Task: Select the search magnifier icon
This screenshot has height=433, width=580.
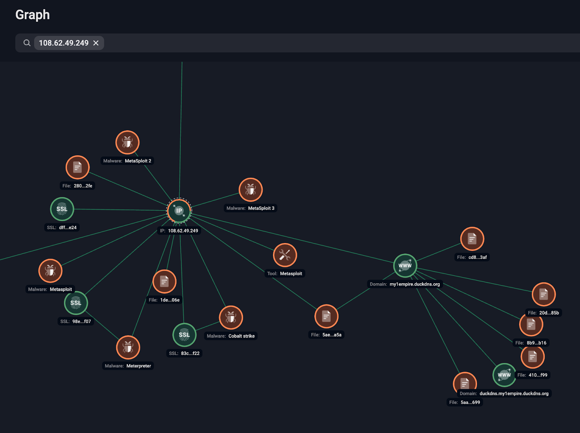Action: pyautogui.click(x=26, y=43)
